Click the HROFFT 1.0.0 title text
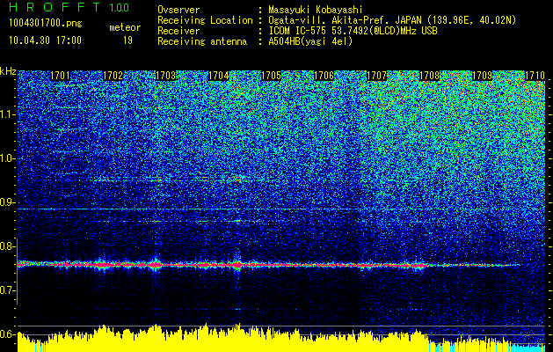 tap(69, 7)
